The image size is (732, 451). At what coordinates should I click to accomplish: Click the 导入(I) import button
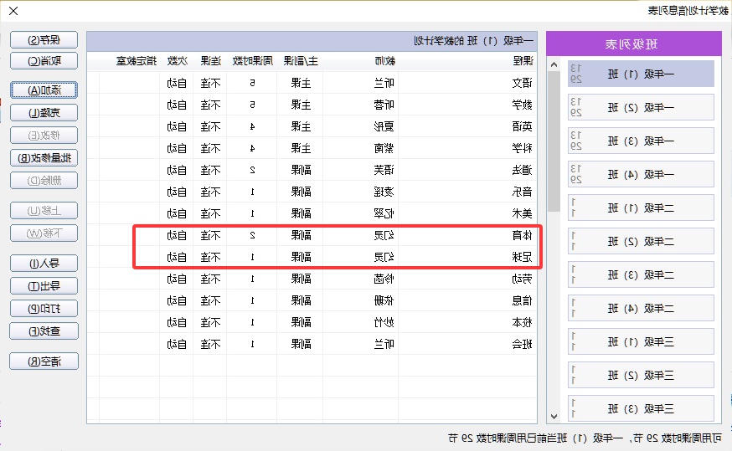[x=44, y=264]
